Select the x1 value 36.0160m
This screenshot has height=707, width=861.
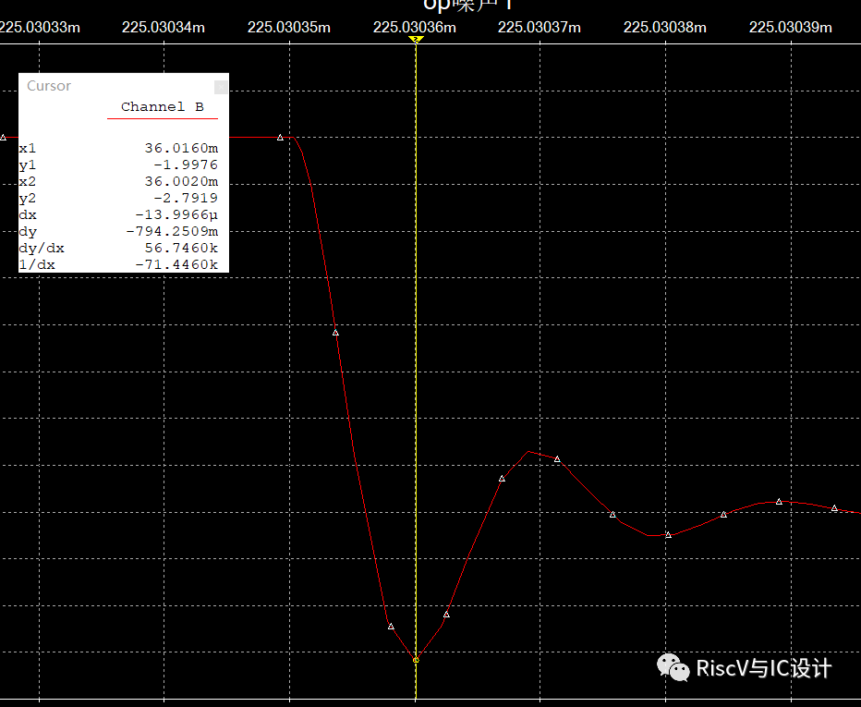pos(181,148)
